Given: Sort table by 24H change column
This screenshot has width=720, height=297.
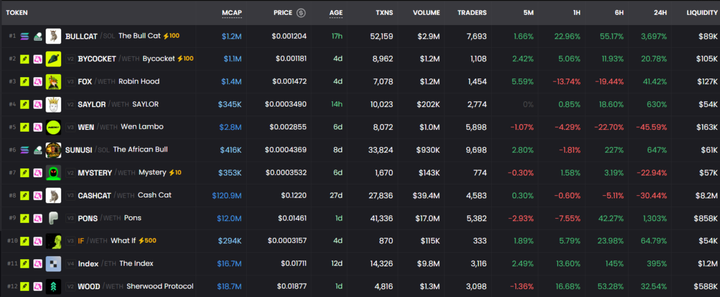Looking at the screenshot, I should tap(660, 13).
